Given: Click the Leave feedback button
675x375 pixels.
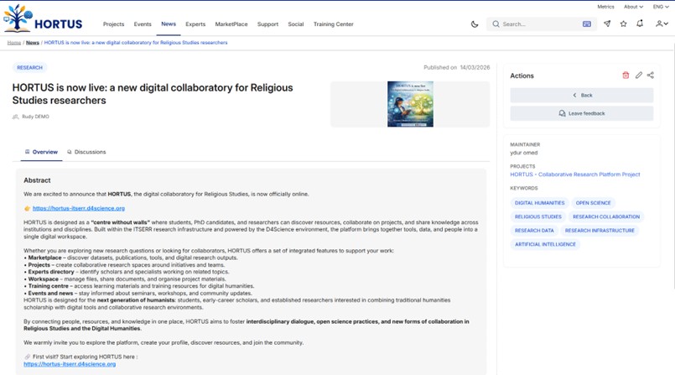Looking at the screenshot, I should [x=582, y=113].
